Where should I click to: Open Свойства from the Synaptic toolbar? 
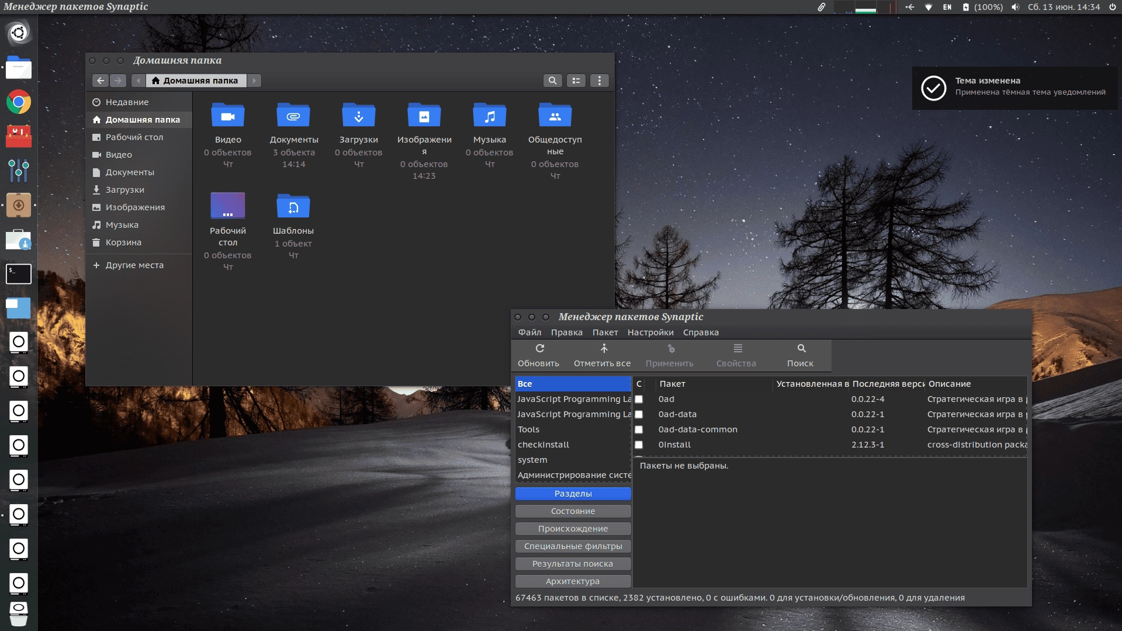(736, 355)
